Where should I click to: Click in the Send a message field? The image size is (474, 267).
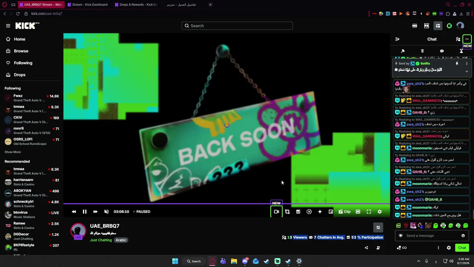[431, 235]
